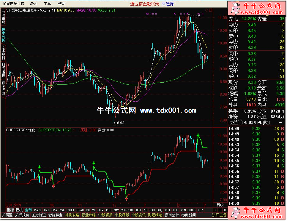287x221 pixels.
Task: Switch indicator to TRIX
Action: click(x=70, y=210)
